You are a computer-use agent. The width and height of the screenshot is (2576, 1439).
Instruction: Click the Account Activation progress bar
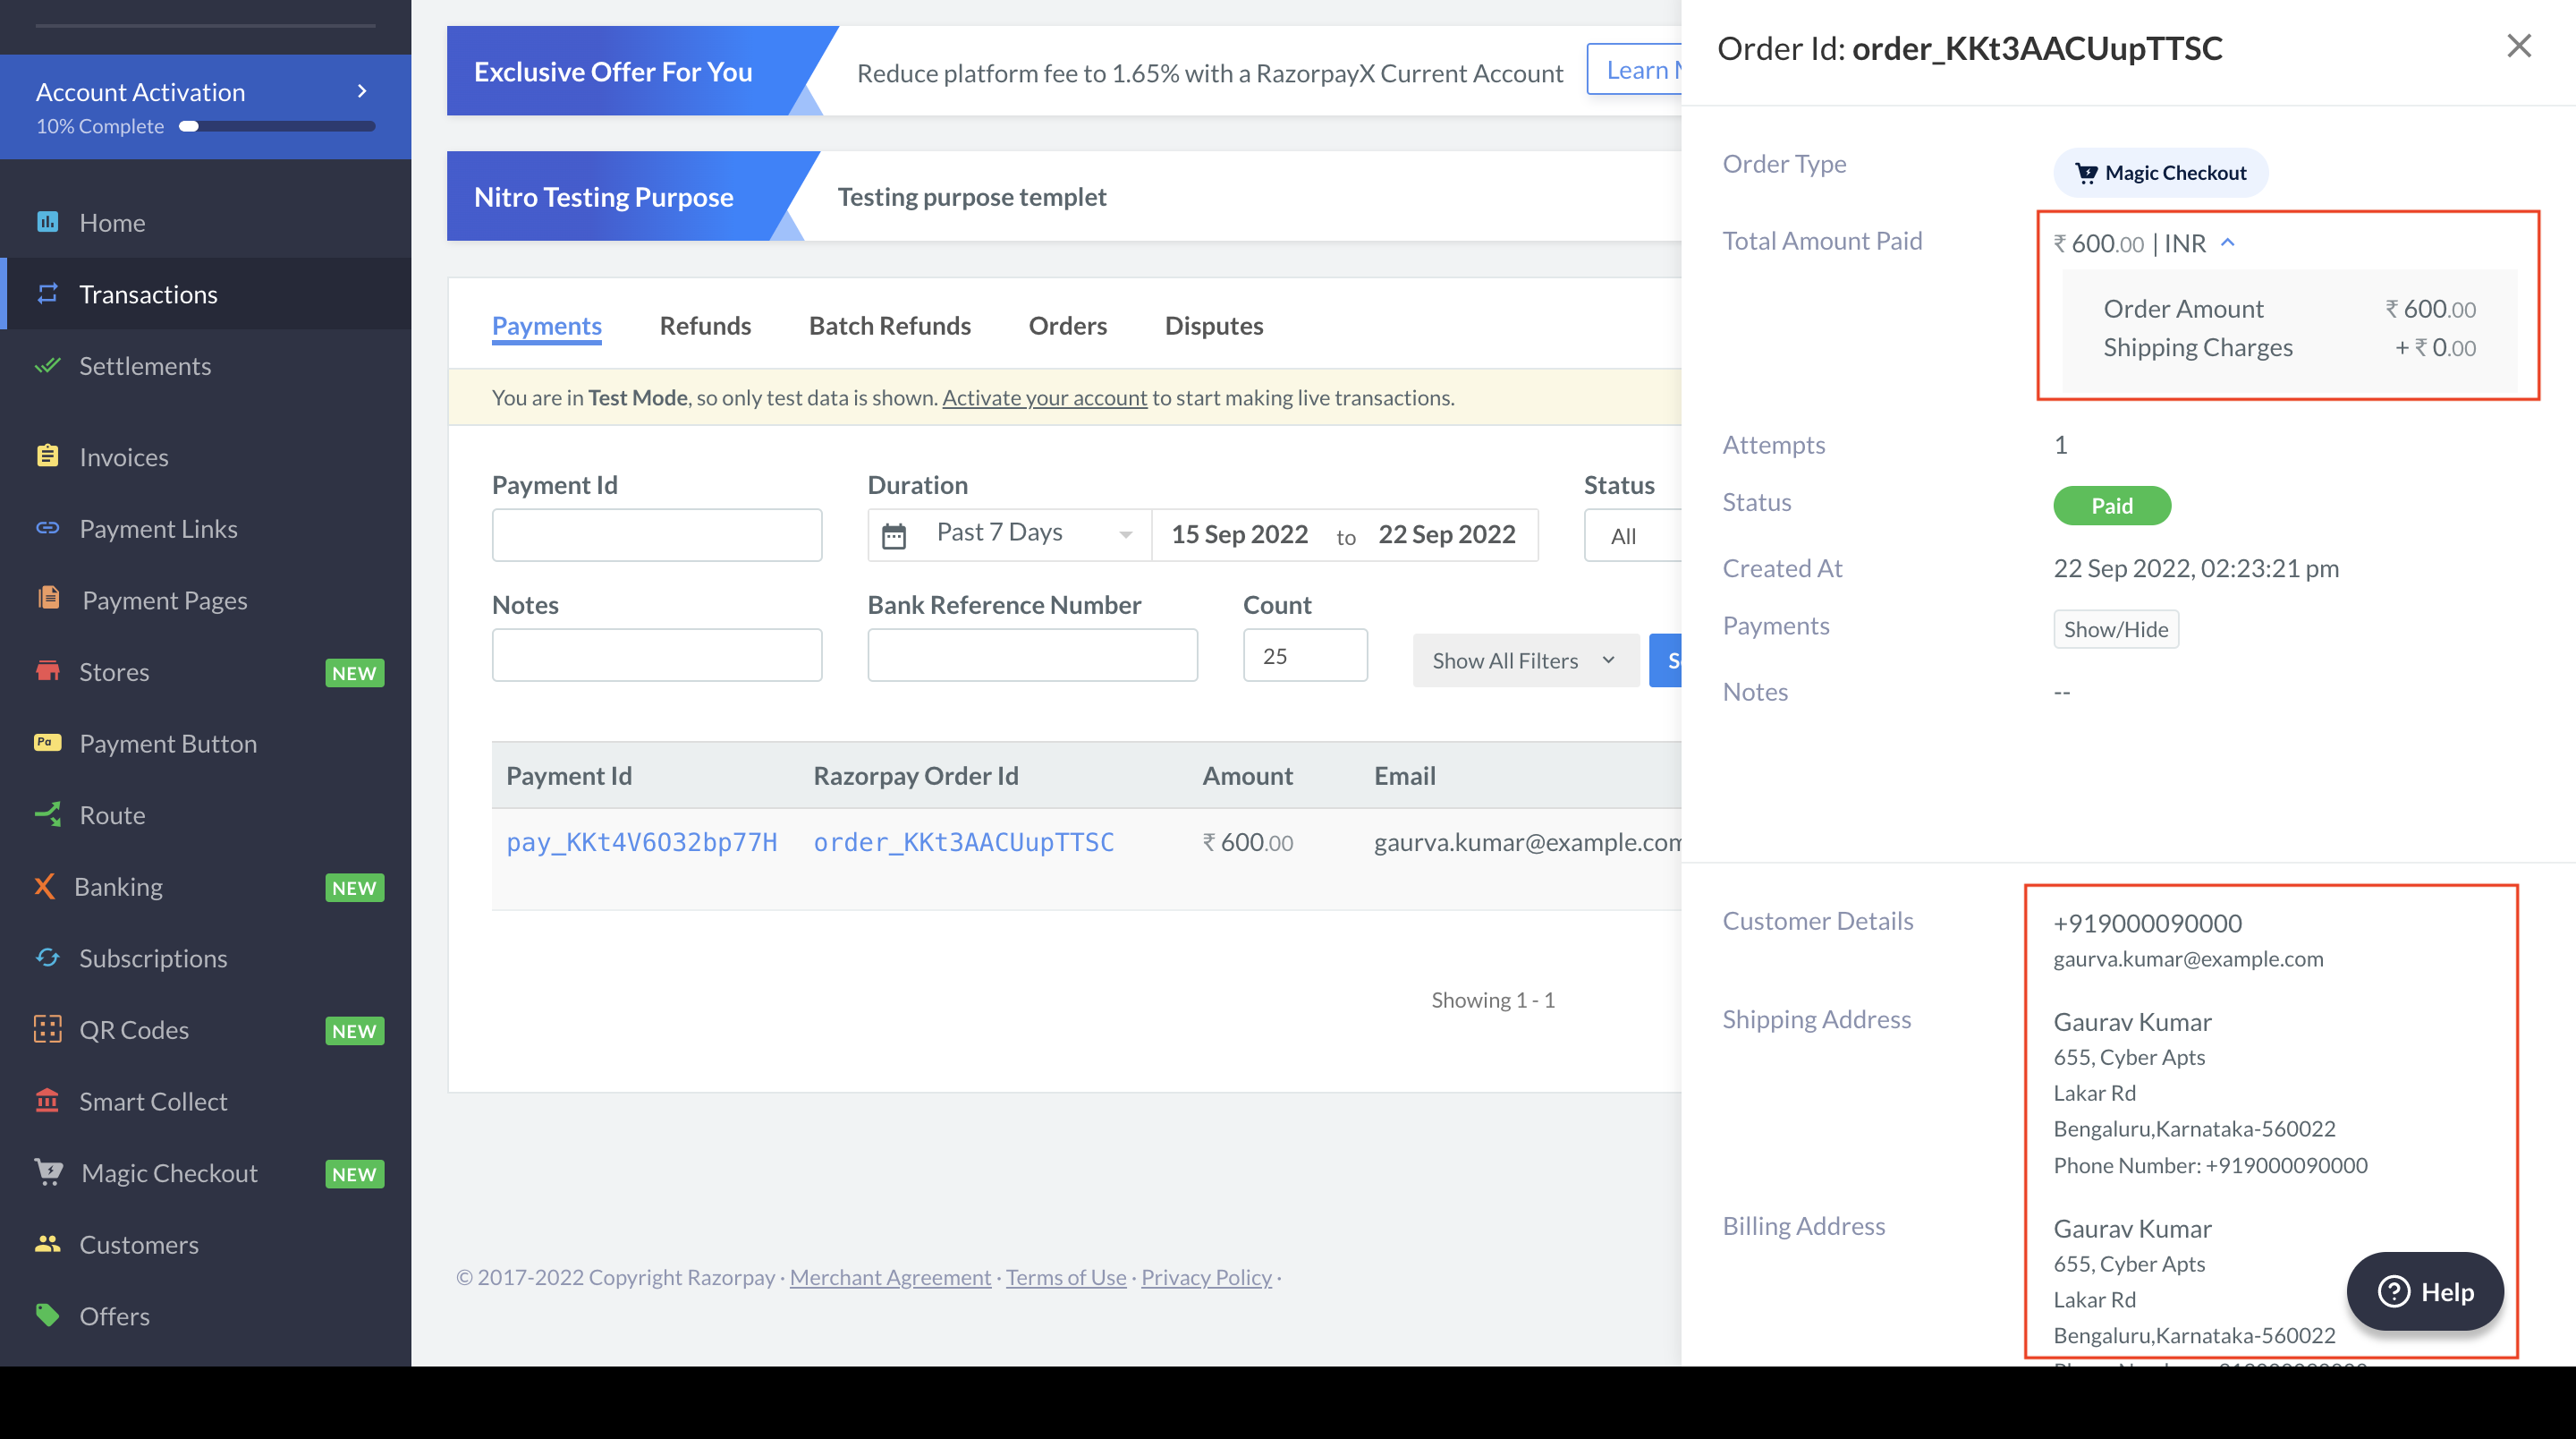277,126
